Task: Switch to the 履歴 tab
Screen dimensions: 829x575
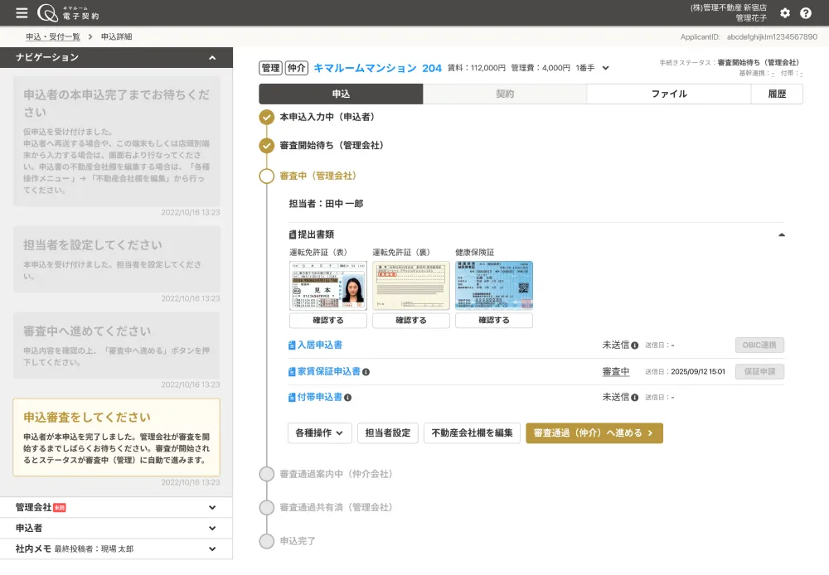Action: point(777,94)
